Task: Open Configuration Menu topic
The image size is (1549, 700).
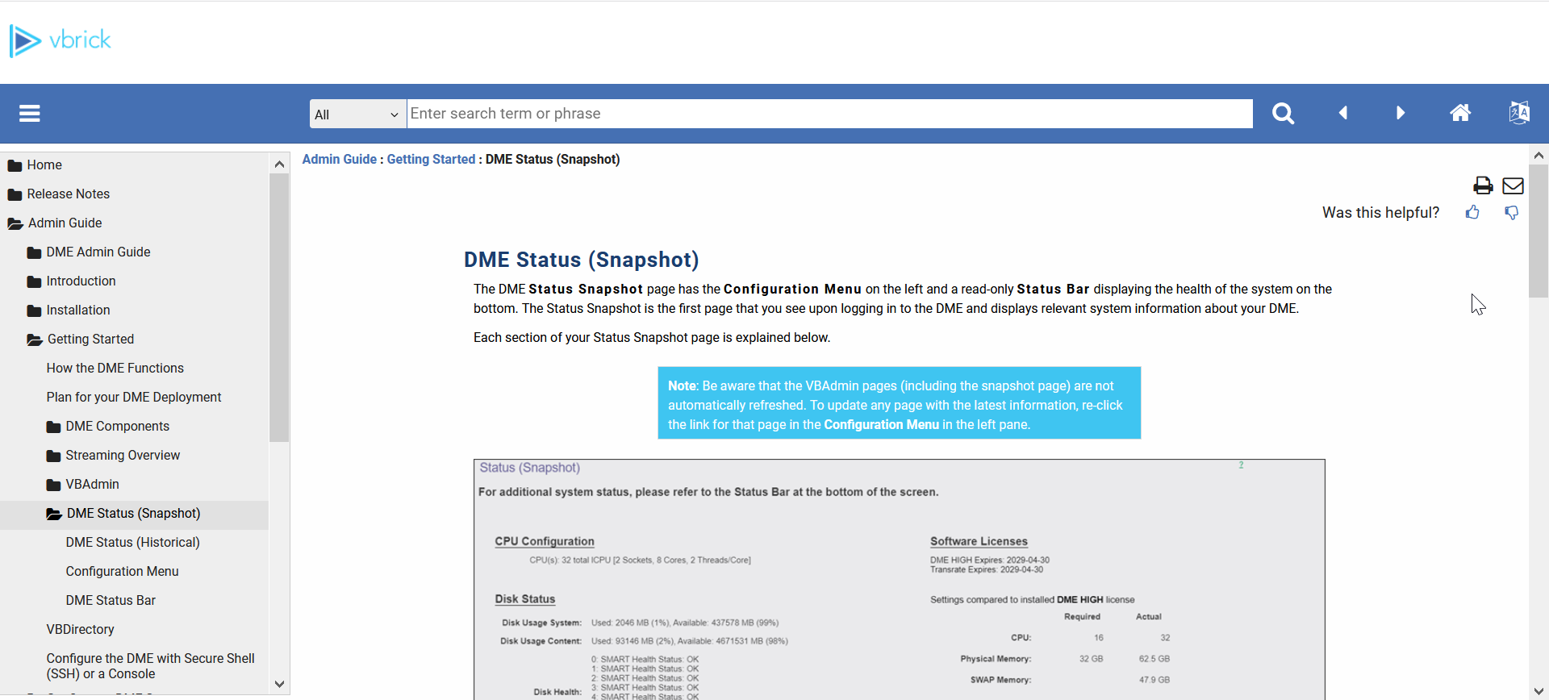Action: 122,571
